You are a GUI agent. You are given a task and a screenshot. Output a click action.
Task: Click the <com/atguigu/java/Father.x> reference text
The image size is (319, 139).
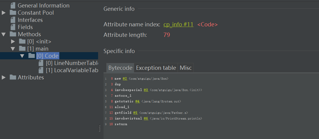(x=164, y=113)
